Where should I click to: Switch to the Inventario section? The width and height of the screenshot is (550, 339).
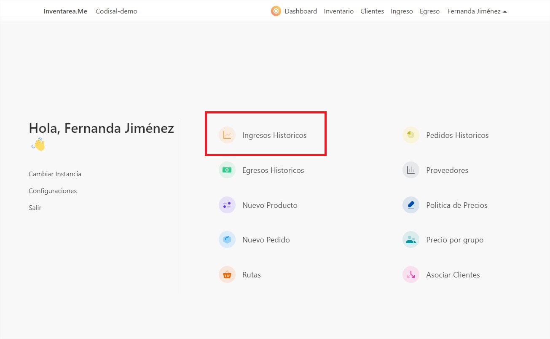(338, 11)
